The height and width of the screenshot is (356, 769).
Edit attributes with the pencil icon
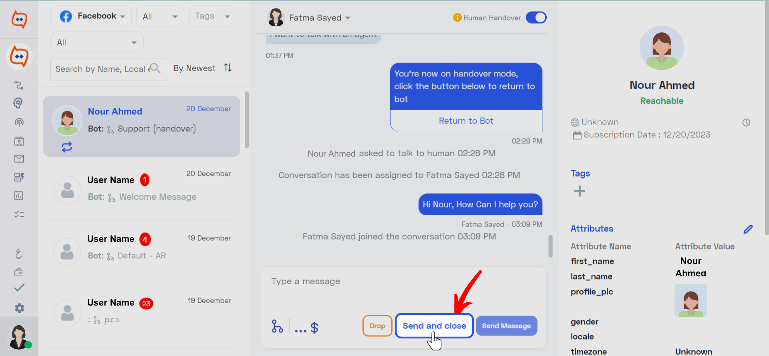pos(748,229)
